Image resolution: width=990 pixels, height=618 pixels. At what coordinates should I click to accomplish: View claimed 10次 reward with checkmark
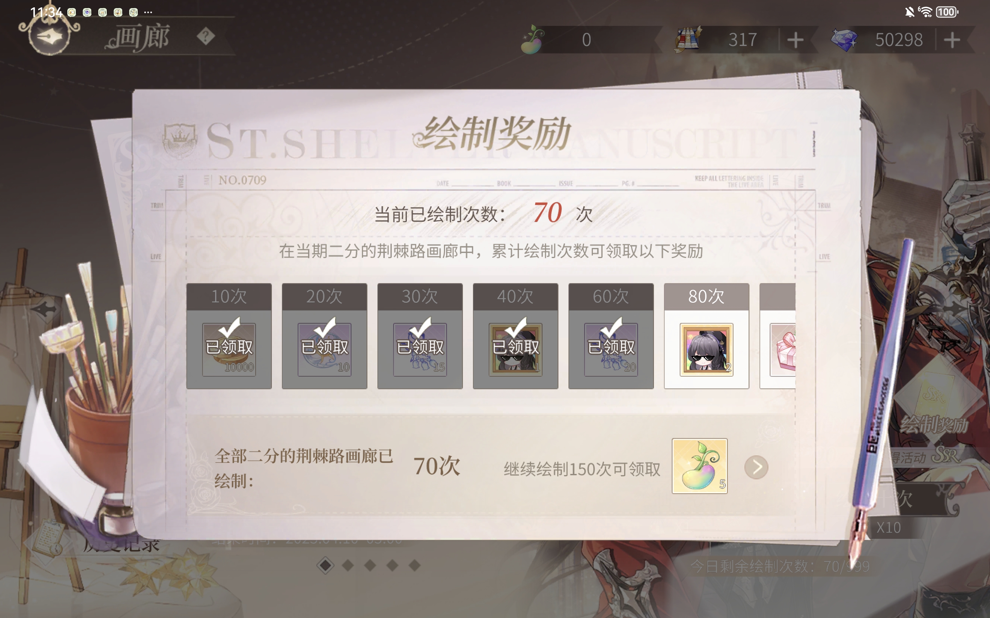coord(229,336)
